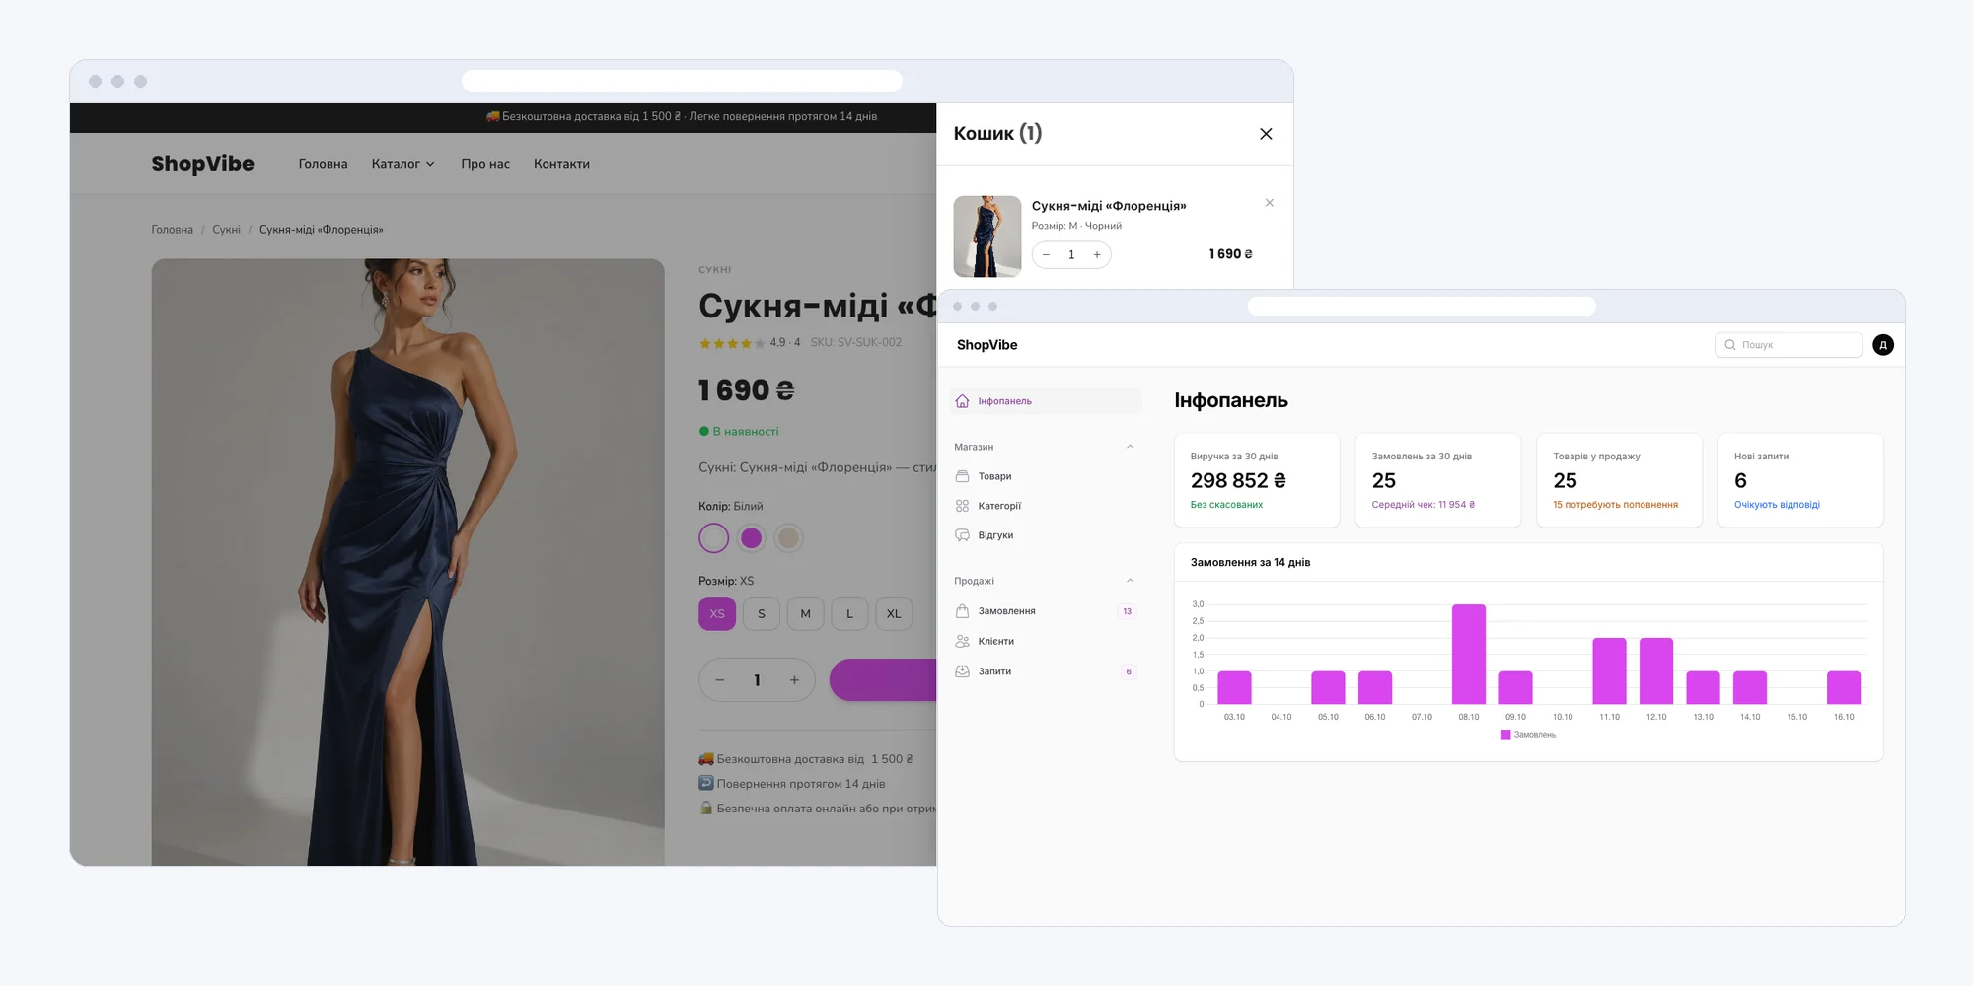Click ShopVibe logo in admin panel
1973x986 pixels.
click(987, 345)
